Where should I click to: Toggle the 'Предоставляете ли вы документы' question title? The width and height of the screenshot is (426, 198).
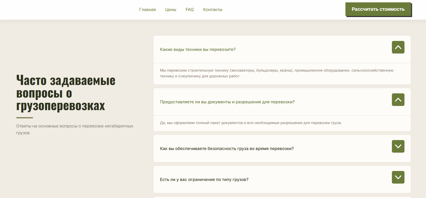coord(227,102)
